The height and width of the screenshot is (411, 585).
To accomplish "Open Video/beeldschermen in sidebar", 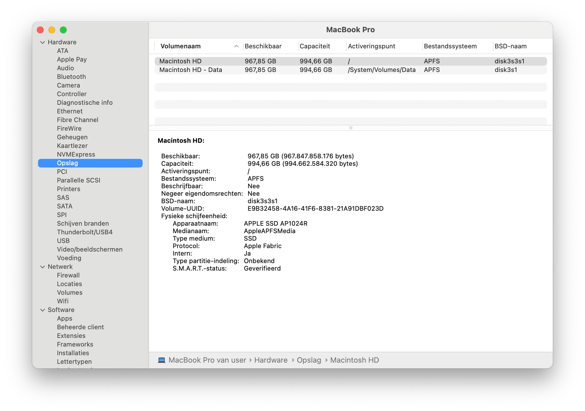I will 89,250.
